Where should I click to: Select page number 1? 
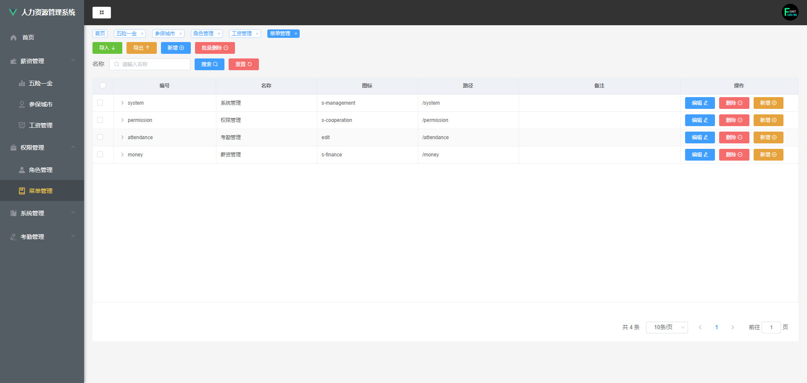(717, 328)
